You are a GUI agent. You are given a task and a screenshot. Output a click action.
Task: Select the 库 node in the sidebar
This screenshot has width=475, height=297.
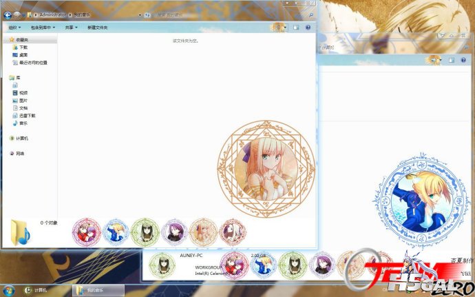(14, 78)
